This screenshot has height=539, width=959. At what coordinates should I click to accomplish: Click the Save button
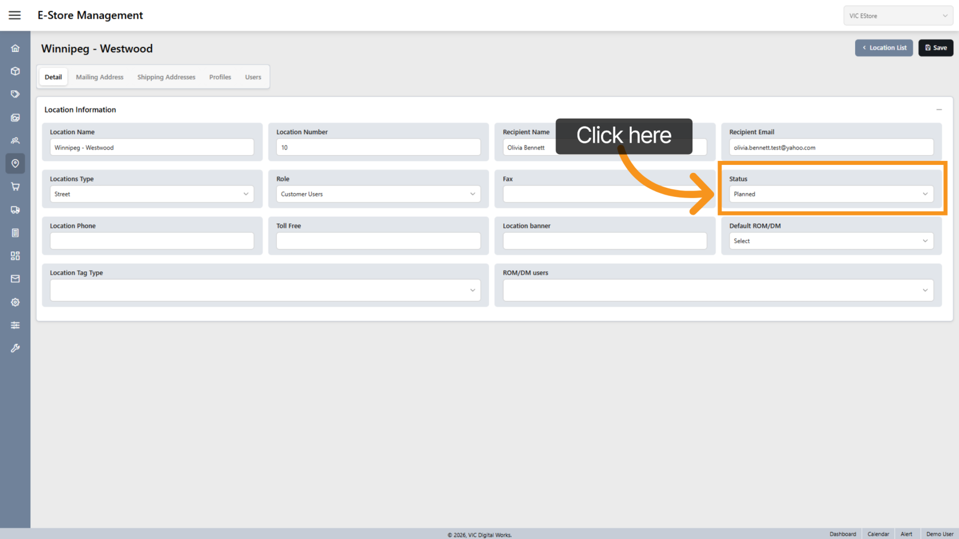point(936,48)
